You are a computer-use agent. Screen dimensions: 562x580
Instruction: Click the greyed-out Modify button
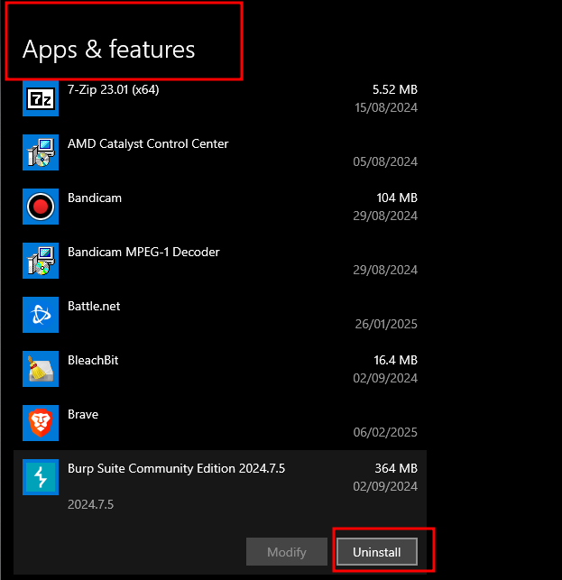pos(287,552)
